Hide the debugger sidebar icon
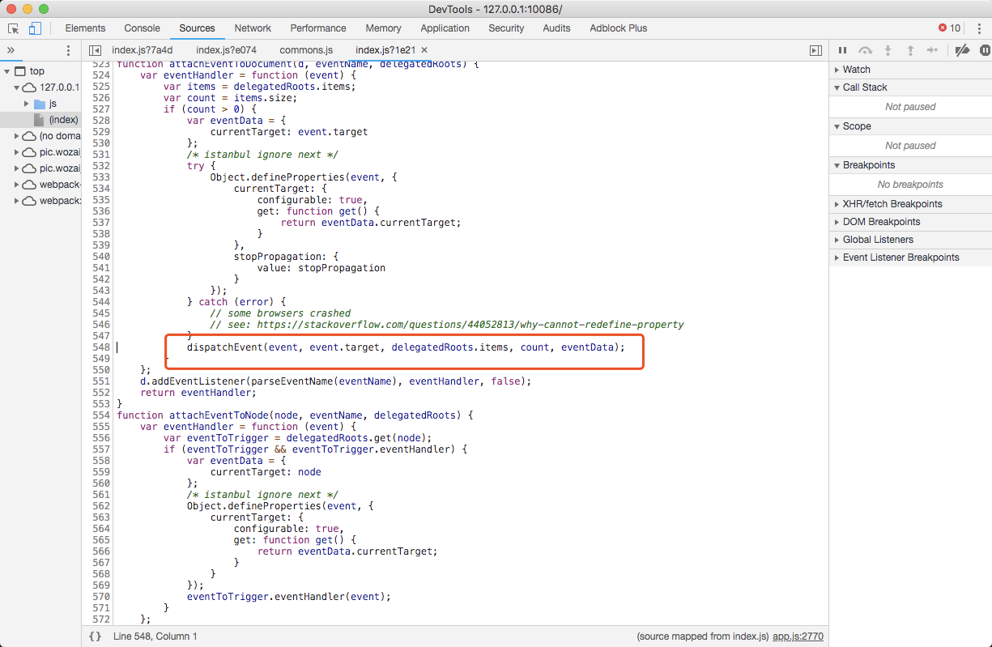The image size is (992, 647). coord(815,50)
